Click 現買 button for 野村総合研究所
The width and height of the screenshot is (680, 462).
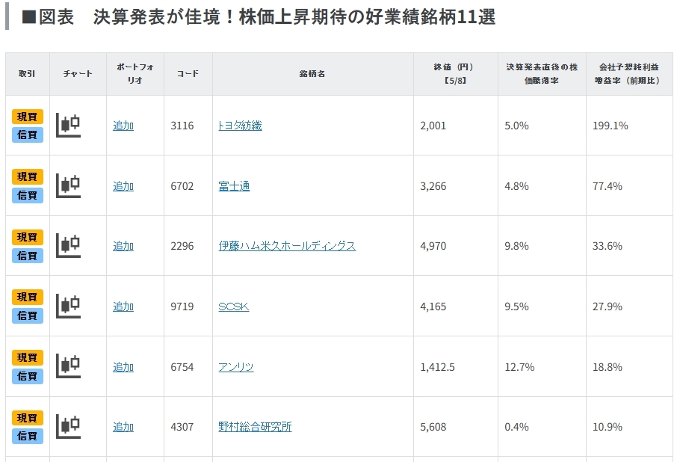(x=28, y=418)
